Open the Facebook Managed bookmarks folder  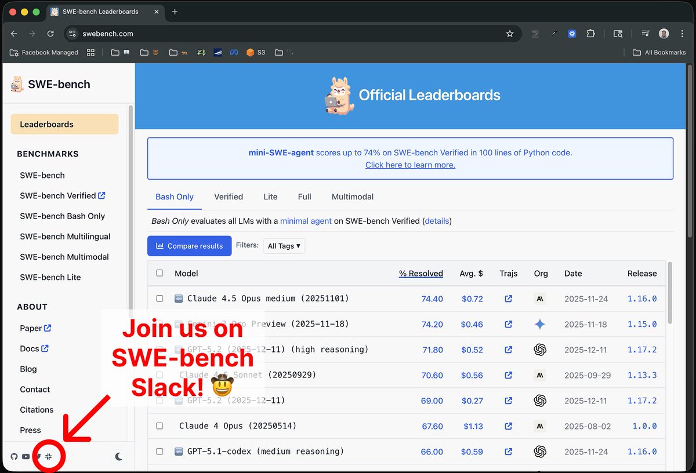44,52
